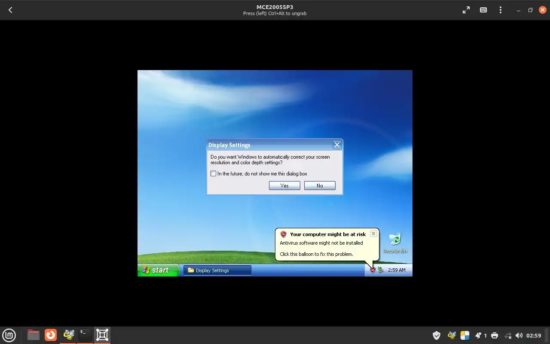The height and width of the screenshot is (344, 550).
Task: Open the volume speaker tray icon
Action: pos(519,335)
